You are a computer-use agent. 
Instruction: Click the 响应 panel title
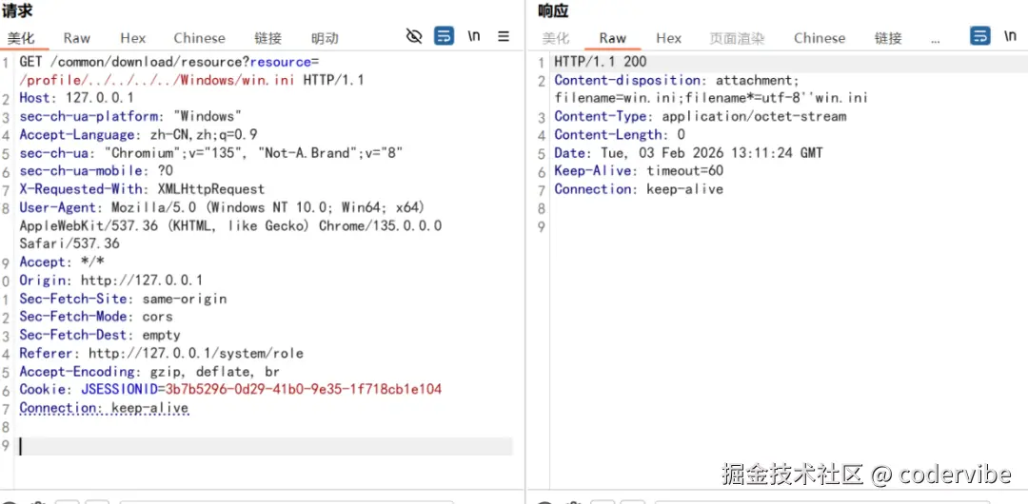coord(553,10)
